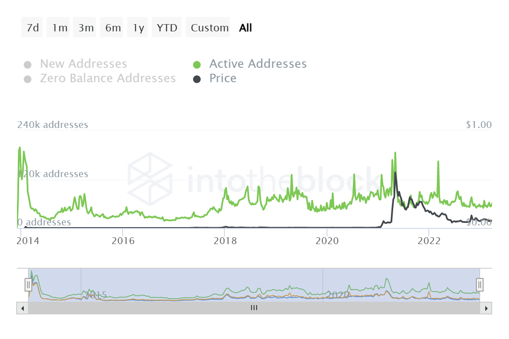The image size is (509, 339).
Task: Hide the Active Addresses series
Action: (x=258, y=64)
